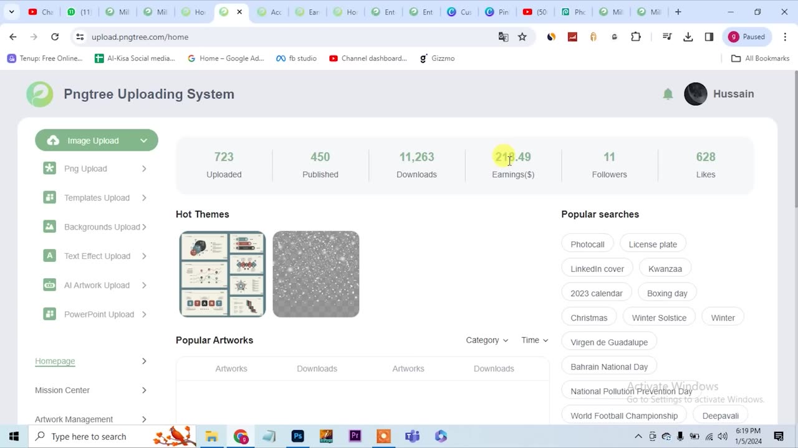This screenshot has width=798, height=448.
Task: Click the LinkedIn cover search tag
Action: pos(597,269)
